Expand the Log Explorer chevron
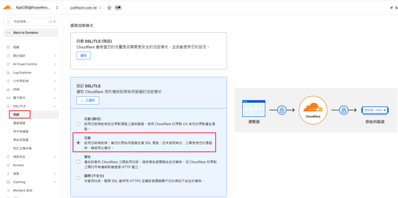398x198 pixels. point(55,73)
